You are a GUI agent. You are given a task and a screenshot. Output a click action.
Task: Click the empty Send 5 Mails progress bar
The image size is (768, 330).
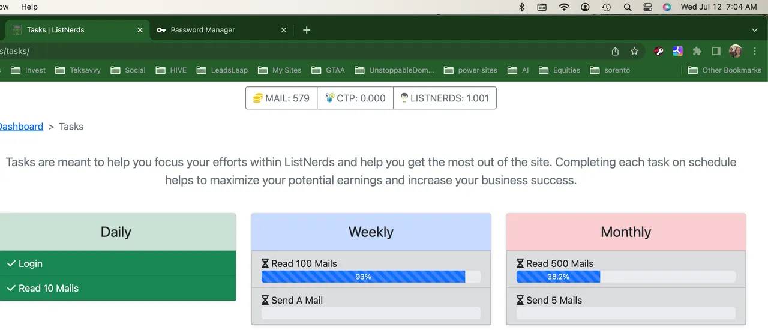click(x=626, y=313)
